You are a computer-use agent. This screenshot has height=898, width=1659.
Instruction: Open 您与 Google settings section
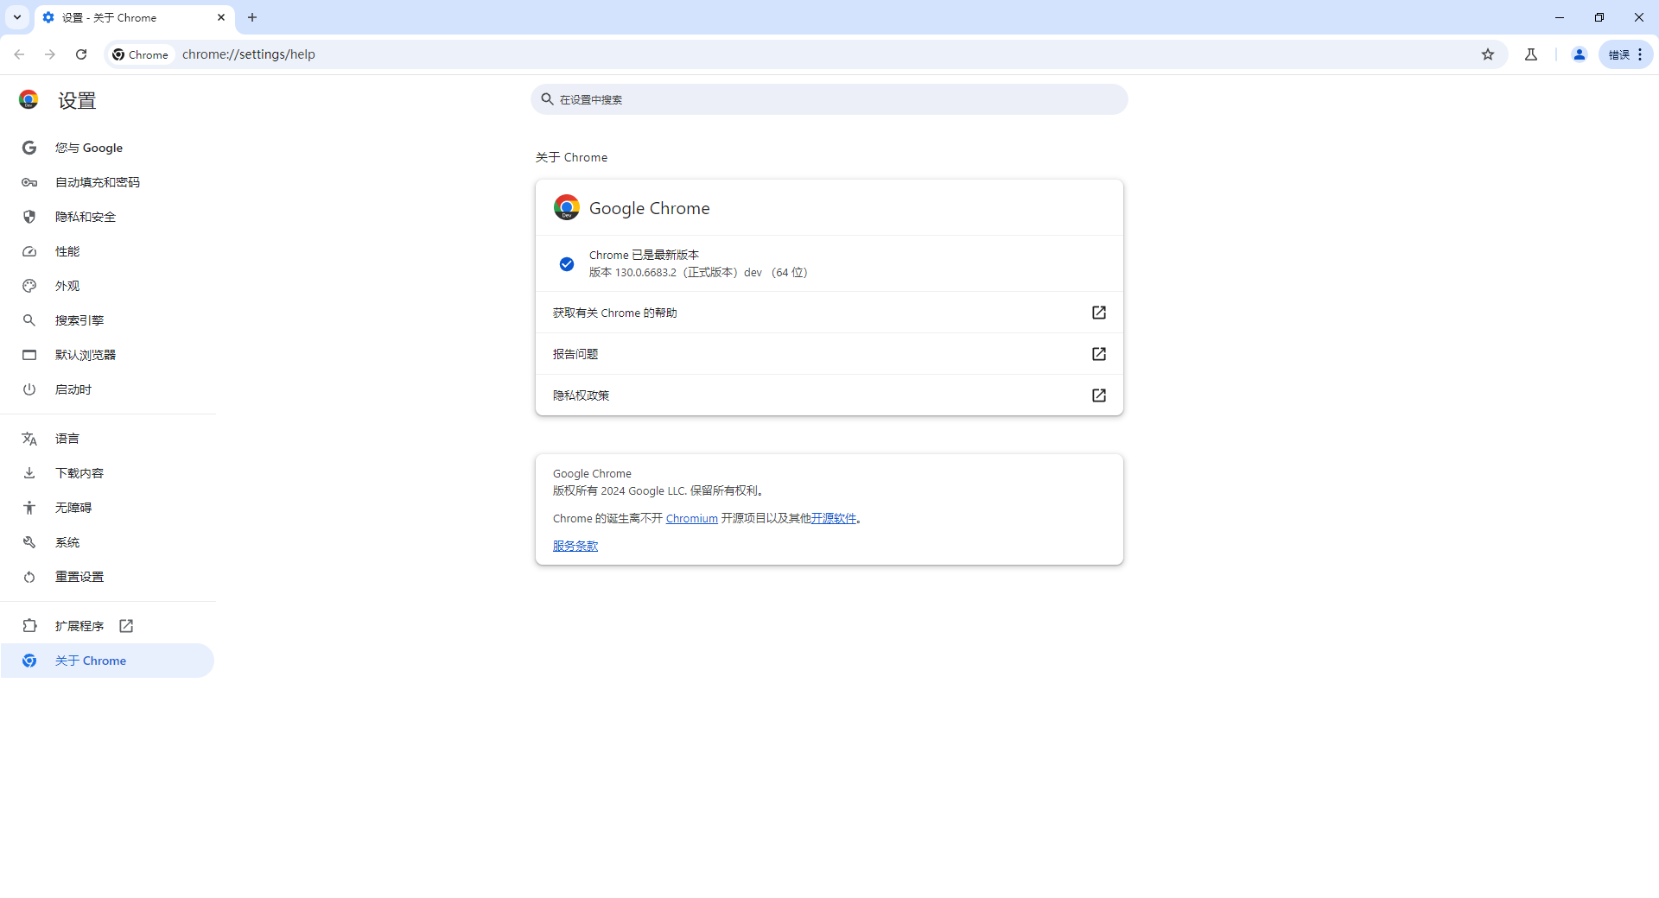click(x=107, y=148)
